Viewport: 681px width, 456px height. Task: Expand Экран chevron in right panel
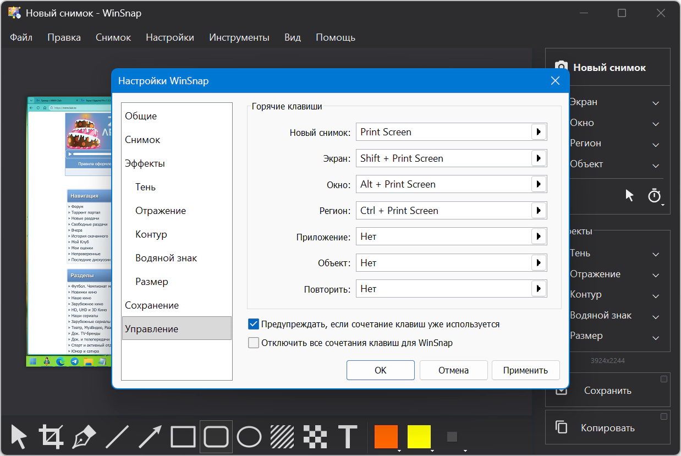(x=656, y=103)
